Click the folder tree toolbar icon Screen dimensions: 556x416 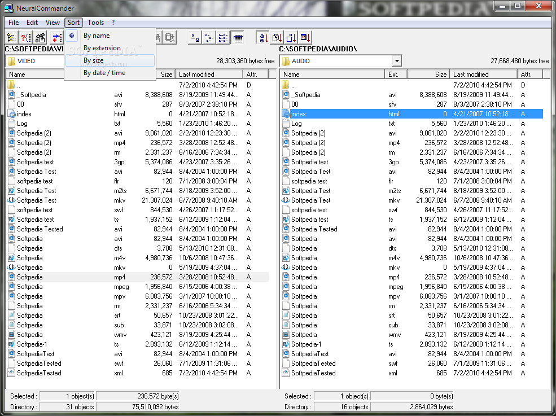pos(12,37)
